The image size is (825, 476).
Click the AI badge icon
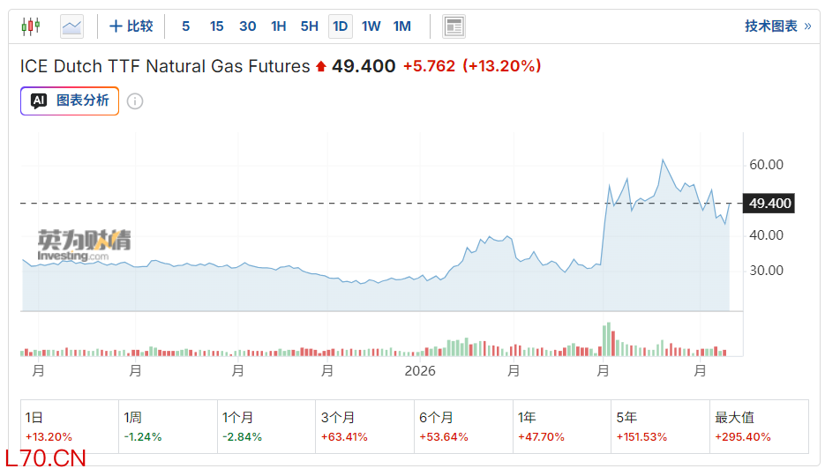coord(39,101)
